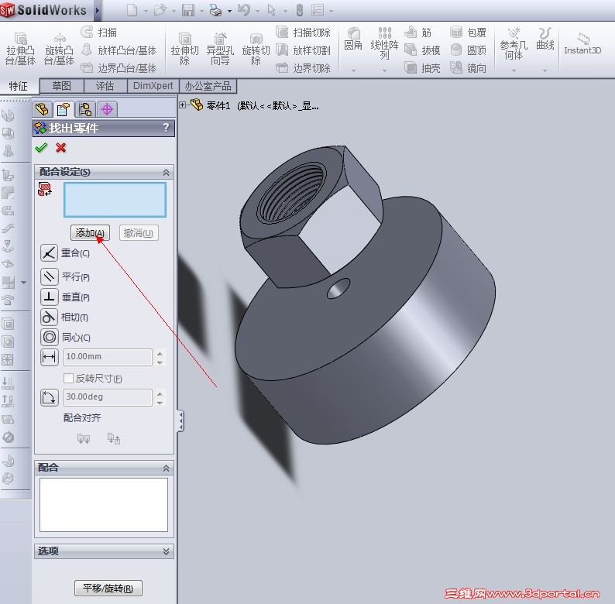Choose the 放样凸台/基体 loft tool

[119, 50]
